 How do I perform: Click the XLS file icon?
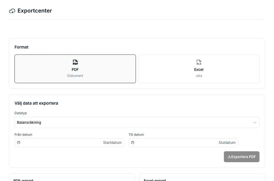[x=199, y=62]
